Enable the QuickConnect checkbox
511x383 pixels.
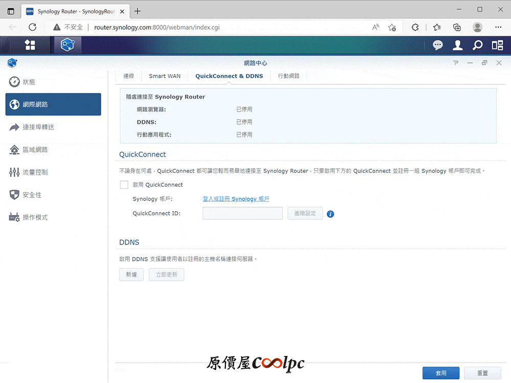124,185
